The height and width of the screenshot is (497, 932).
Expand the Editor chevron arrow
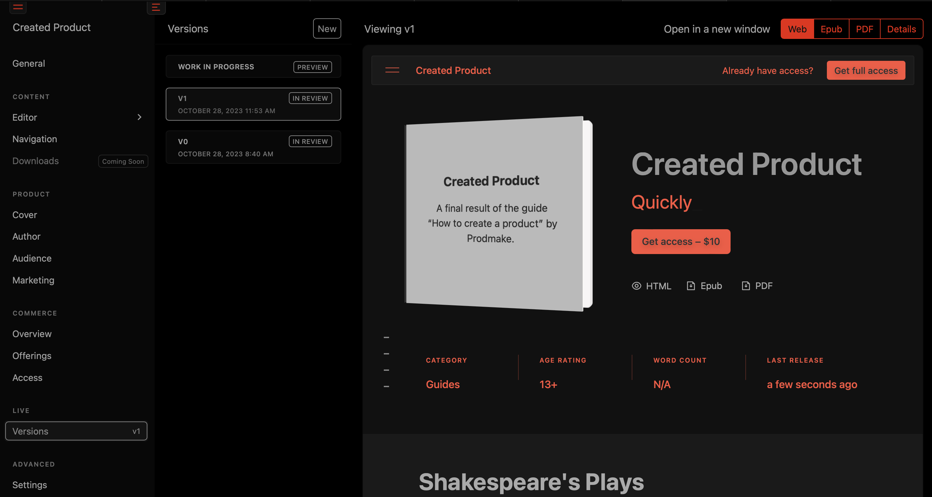139,117
